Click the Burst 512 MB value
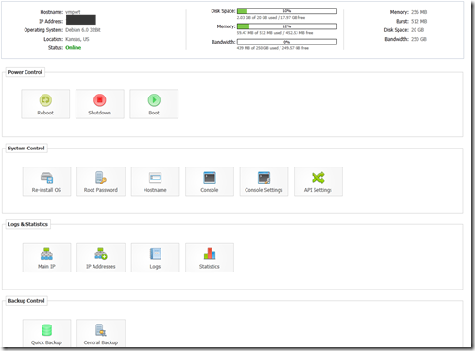 [x=419, y=22]
